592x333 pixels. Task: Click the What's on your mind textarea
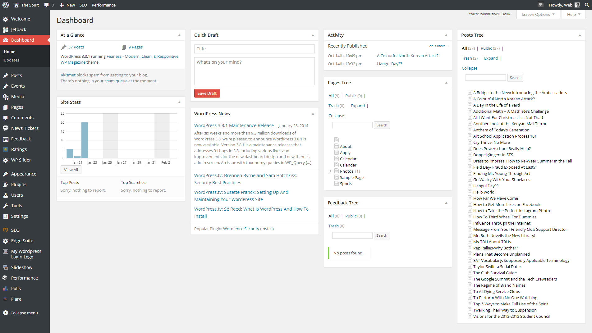254,71
